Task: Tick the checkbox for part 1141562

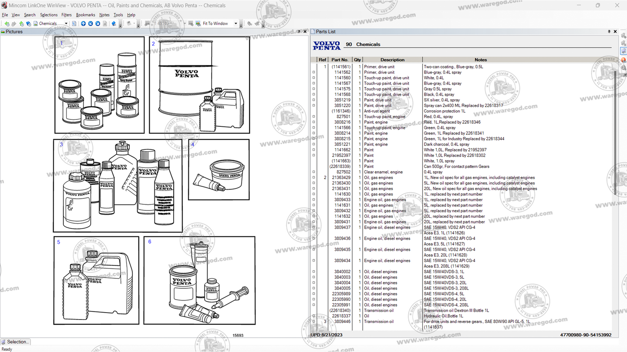Action: coord(314,72)
